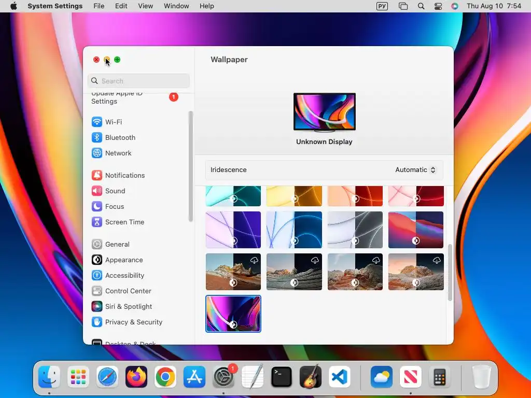Image resolution: width=531 pixels, height=398 pixels.
Task: Click the wallpaper list scrollbar
Action: (x=450, y=273)
